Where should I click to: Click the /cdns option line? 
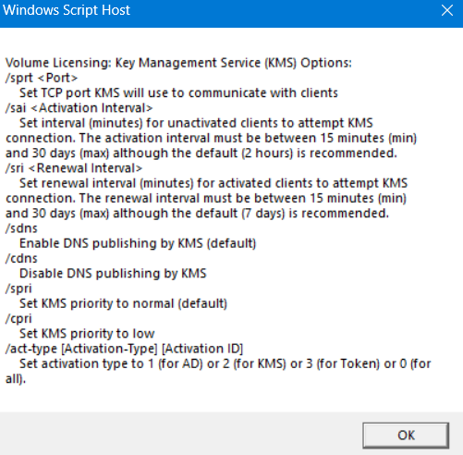pos(21,259)
